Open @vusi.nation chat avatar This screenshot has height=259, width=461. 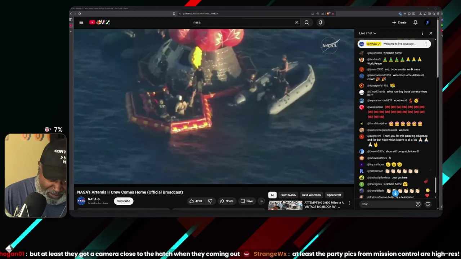(x=362, y=107)
